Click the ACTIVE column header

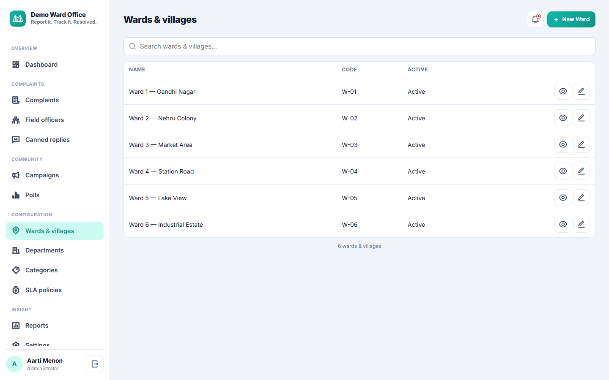[418, 70]
